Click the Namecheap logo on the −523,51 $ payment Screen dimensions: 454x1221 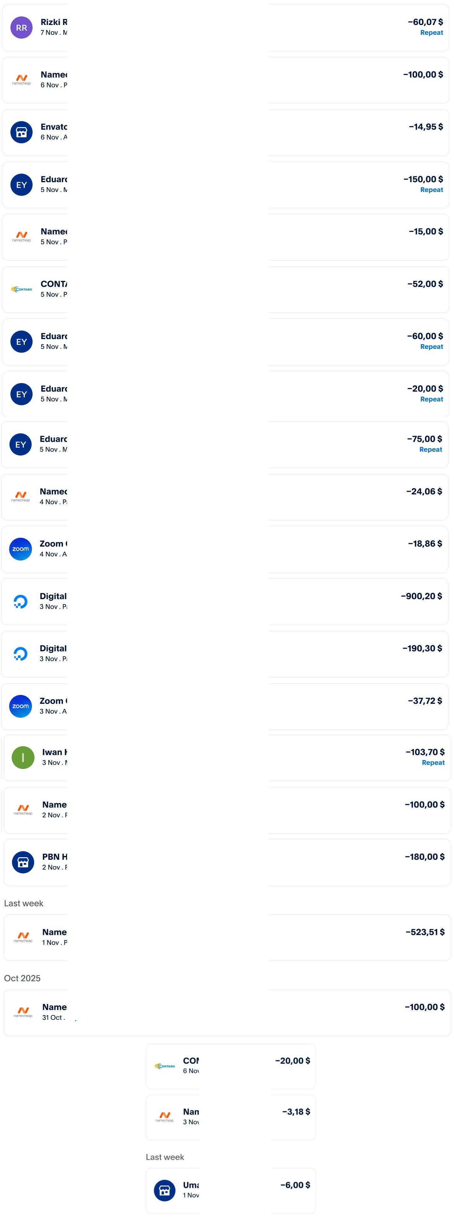23,937
